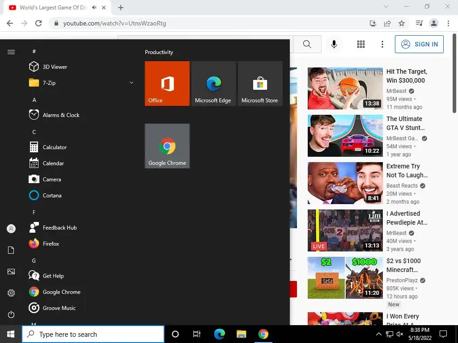The image size is (458, 343).
Task: Open the Action Center notifications icon
Action: (x=443, y=334)
